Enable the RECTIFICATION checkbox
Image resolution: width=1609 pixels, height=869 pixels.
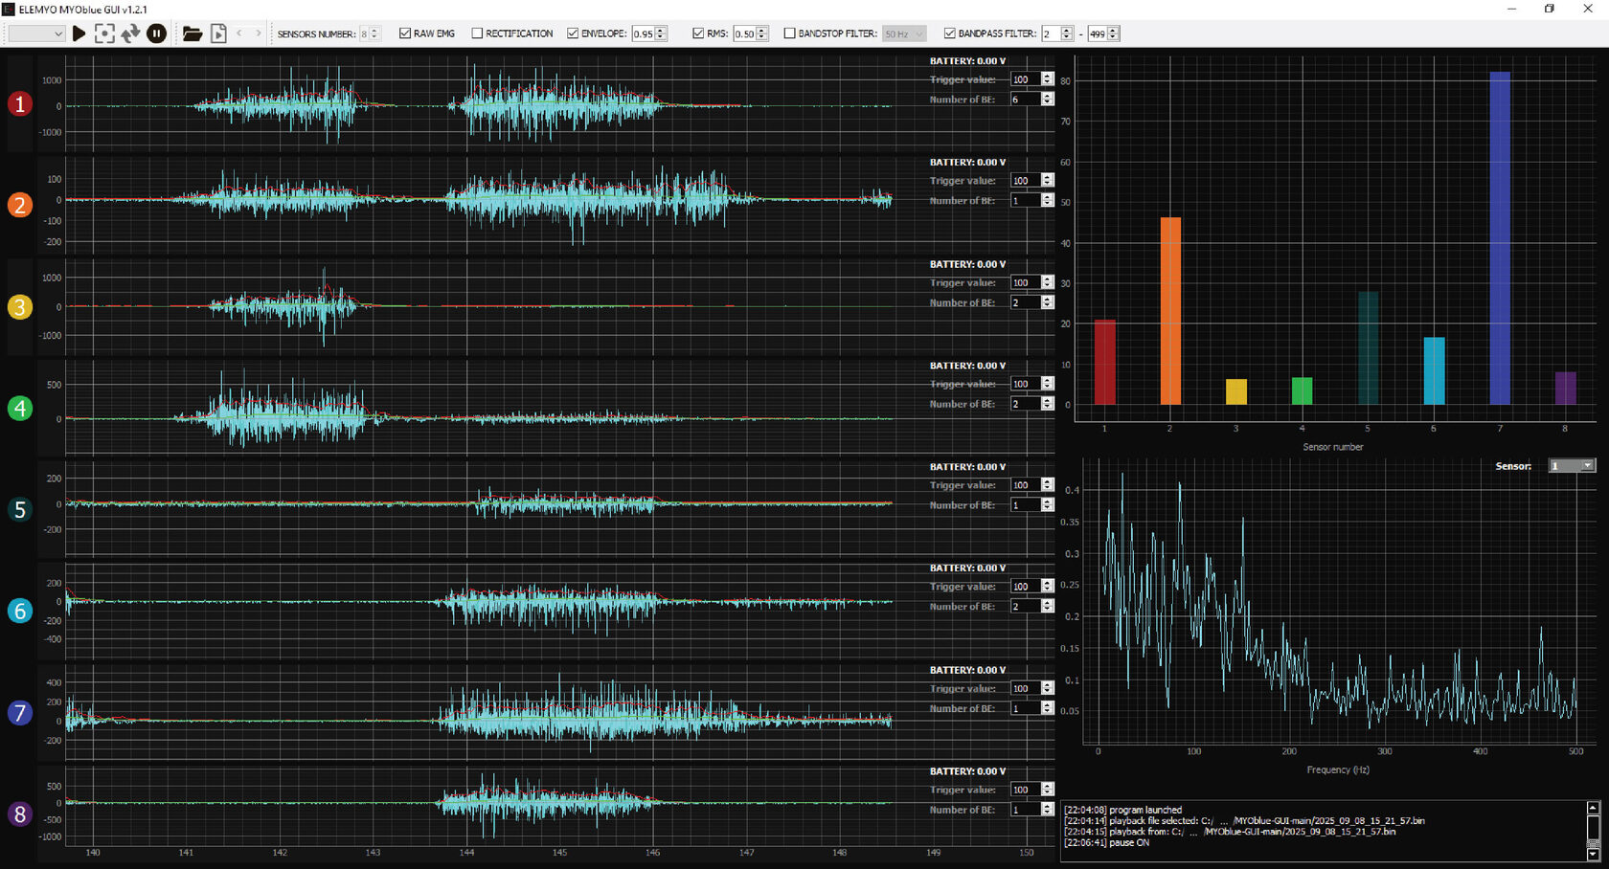[477, 33]
